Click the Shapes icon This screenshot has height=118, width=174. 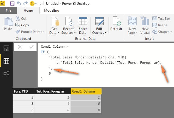coord(155,32)
